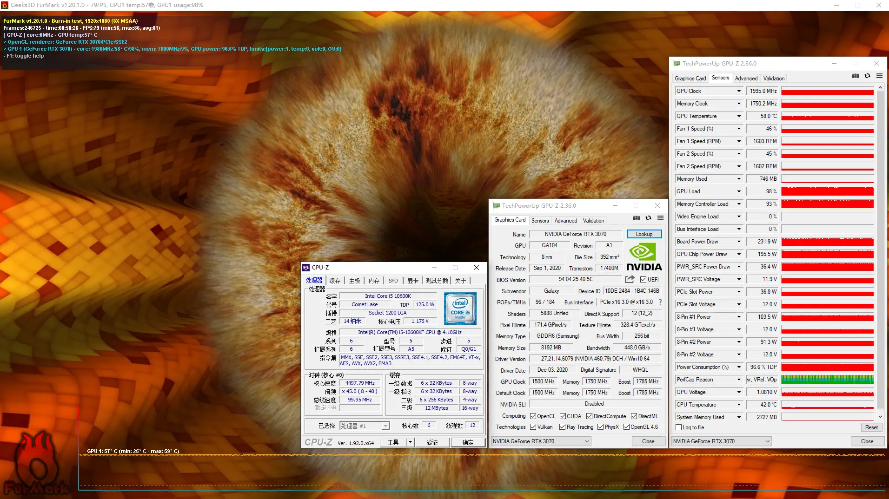The image size is (889, 499).
Task: Click the Bus Interface question mark icon
Action: [660, 302]
